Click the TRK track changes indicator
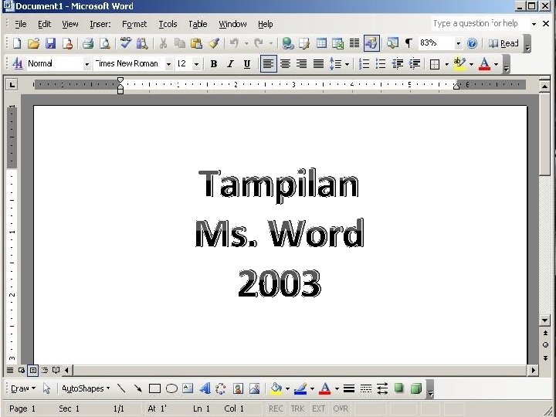The width and height of the screenshot is (556, 417). click(297, 409)
